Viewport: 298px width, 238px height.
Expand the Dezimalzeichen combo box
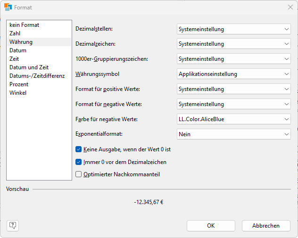(x=233, y=44)
